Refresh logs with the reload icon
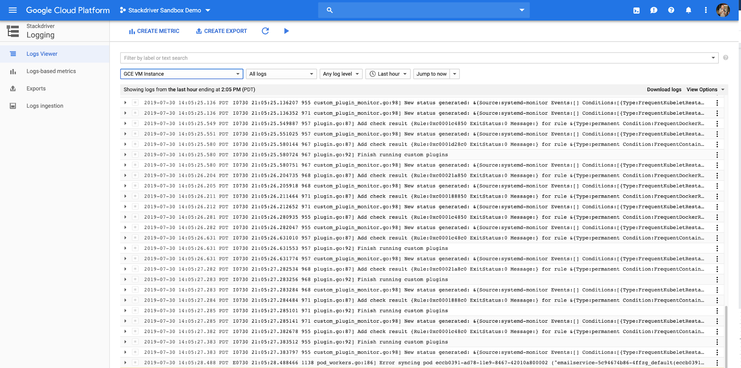Image resolution: width=741 pixels, height=368 pixels. coord(265,31)
